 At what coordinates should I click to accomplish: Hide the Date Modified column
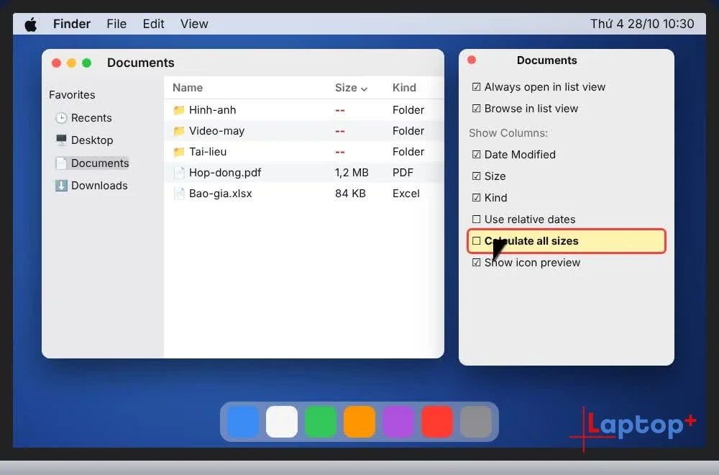[x=477, y=154]
